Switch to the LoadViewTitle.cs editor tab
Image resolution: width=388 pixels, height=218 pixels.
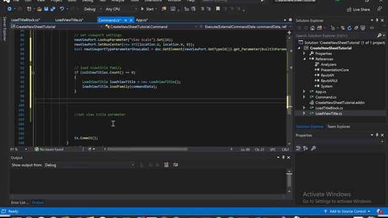(69, 20)
